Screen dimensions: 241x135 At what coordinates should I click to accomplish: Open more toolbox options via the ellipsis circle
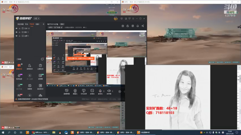coord(42,59)
